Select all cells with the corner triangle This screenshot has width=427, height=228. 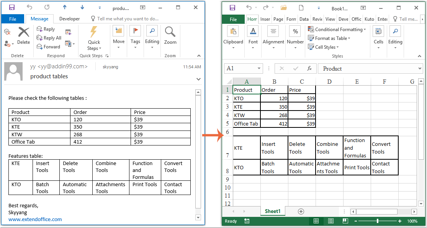tap(229, 82)
